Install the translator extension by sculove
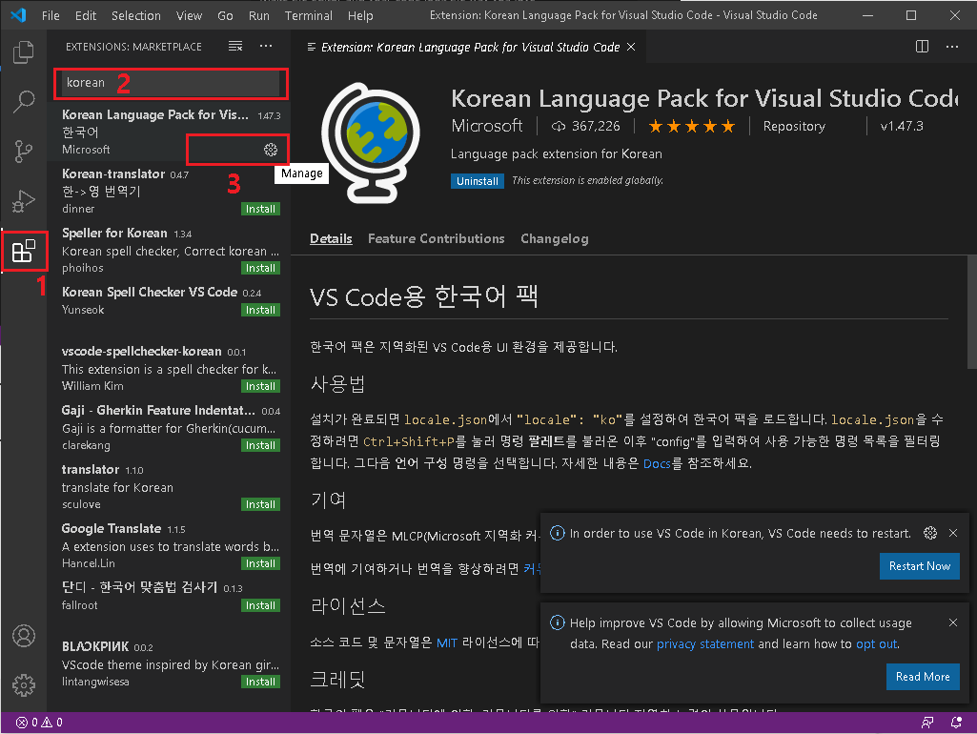977x734 pixels. point(260,504)
